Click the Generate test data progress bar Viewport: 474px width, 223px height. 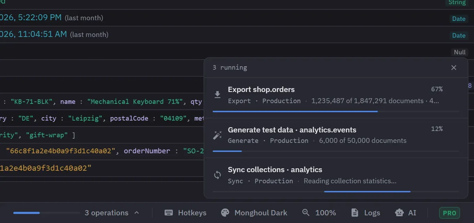coord(336,151)
